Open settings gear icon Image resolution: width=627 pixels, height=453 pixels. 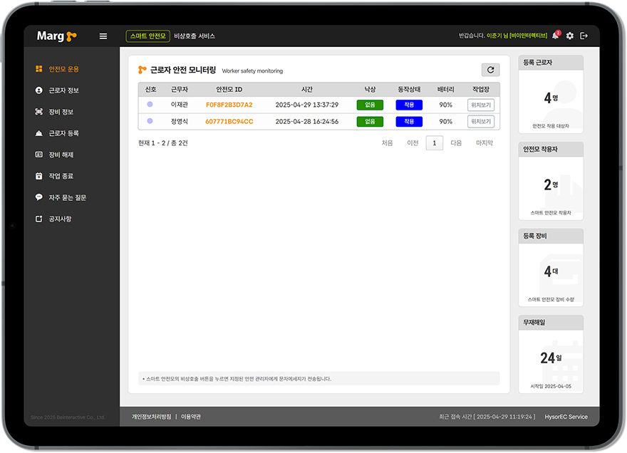(x=570, y=36)
